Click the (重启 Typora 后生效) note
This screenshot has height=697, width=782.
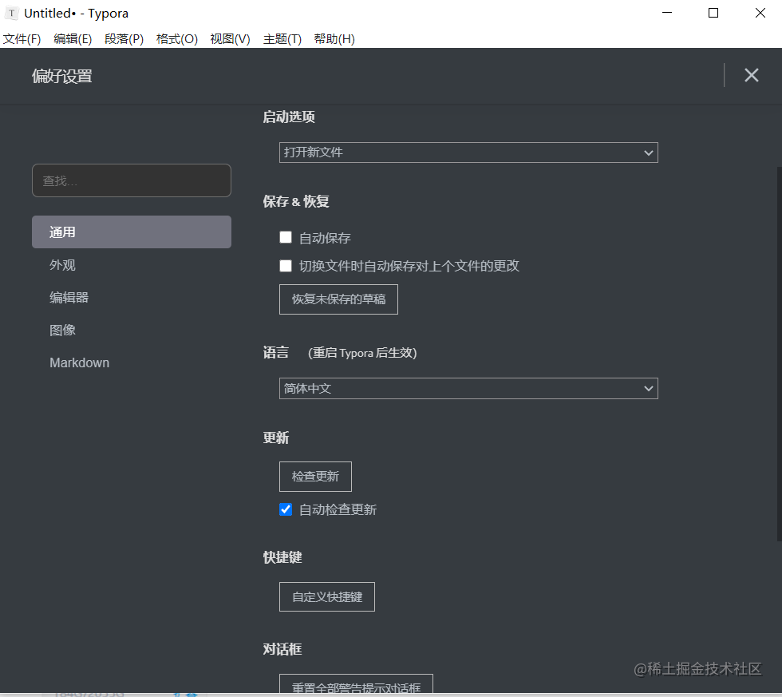coord(362,353)
